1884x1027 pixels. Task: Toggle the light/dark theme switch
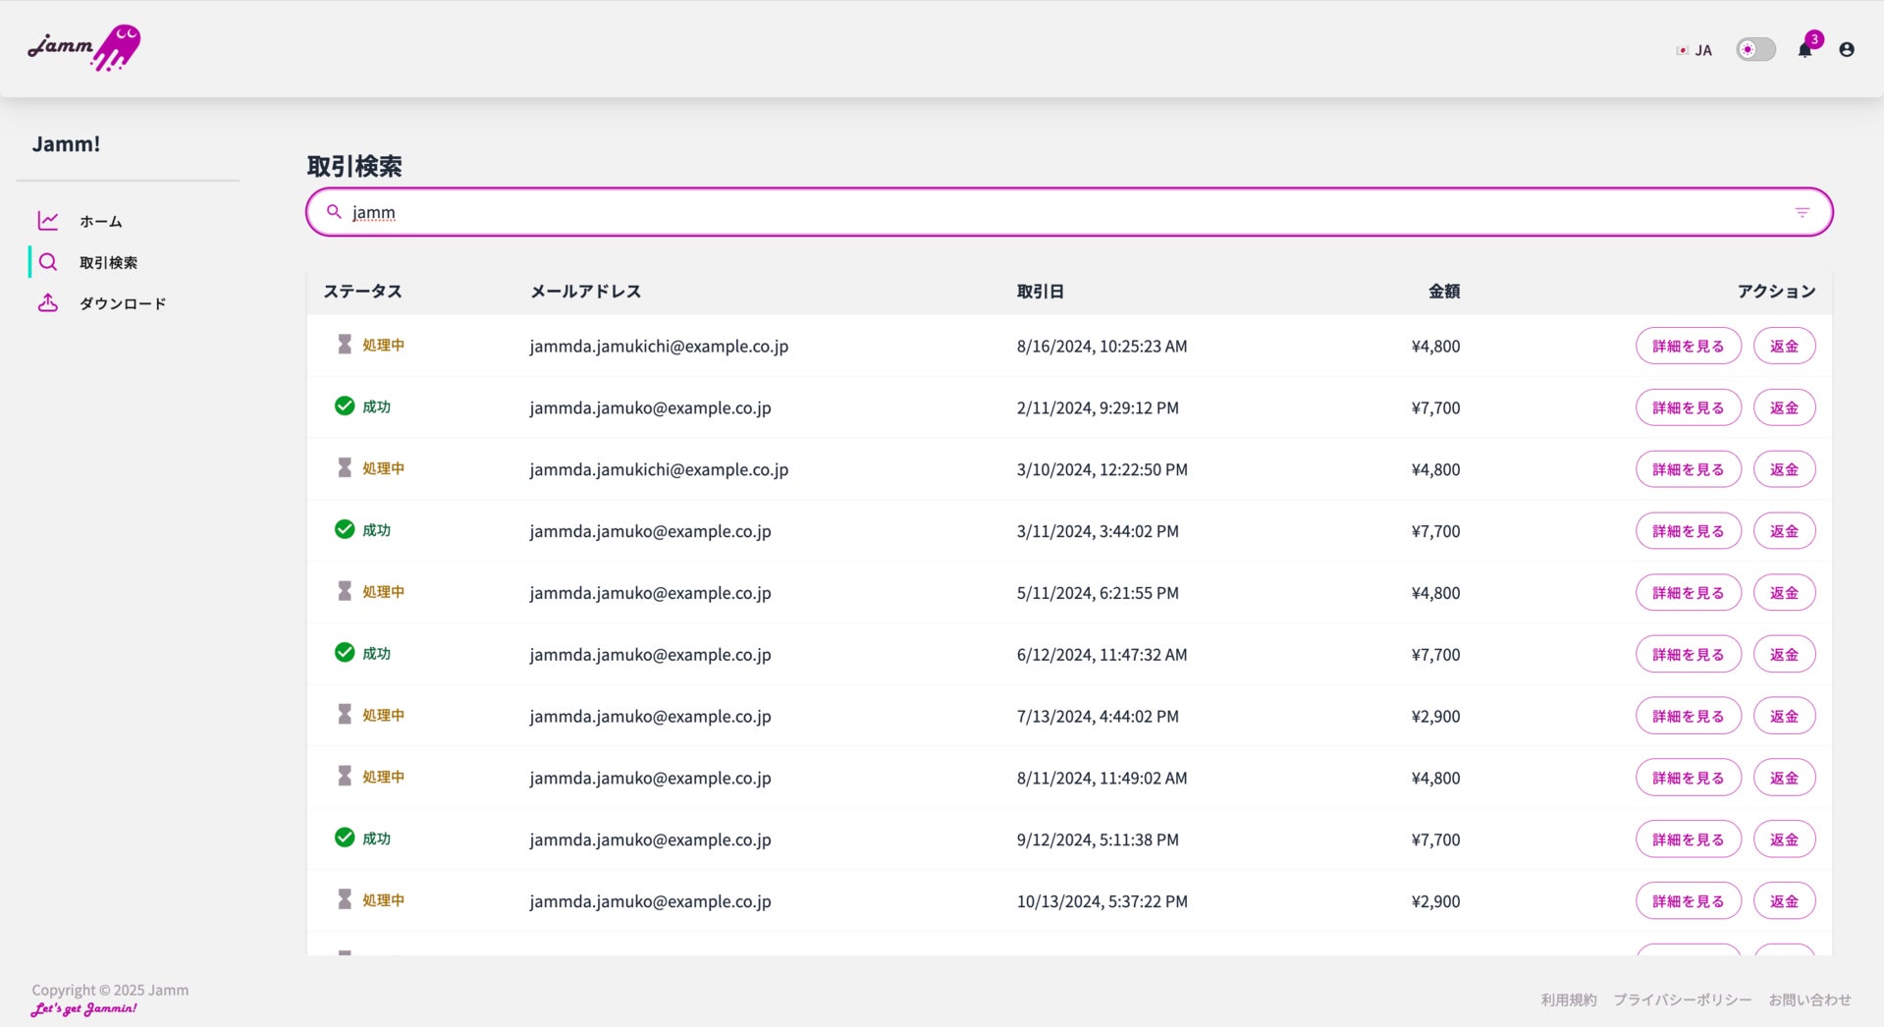pyautogui.click(x=1755, y=50)
